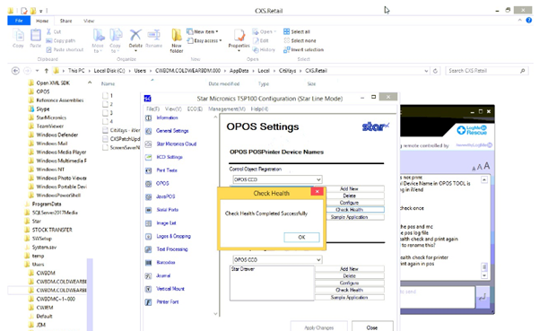This screenshot has width=539, height=331.
Task: Click LogMeIn Rescue font size AAA control
Action: coord(481,166)
